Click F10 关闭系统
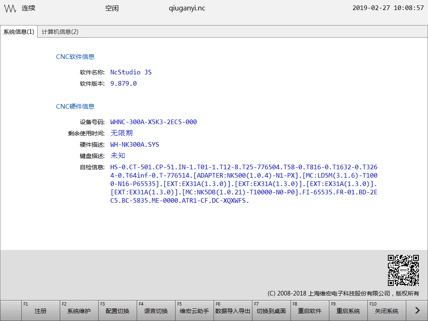428x321 pixels. click(x=387, y=311)
